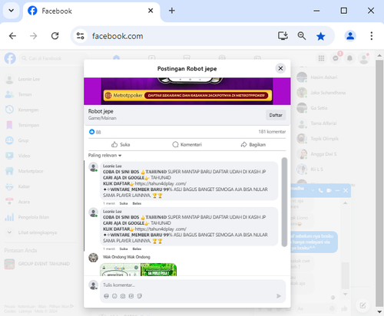Click the Komentari button
This screenshot has height=316, width=384.
(x=187, y=145)
